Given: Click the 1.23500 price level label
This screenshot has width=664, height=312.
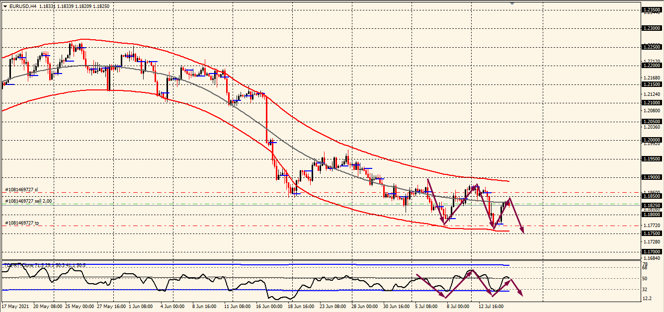Looking at the screenshot, I should pyautogui.click(x=652, y=10).
